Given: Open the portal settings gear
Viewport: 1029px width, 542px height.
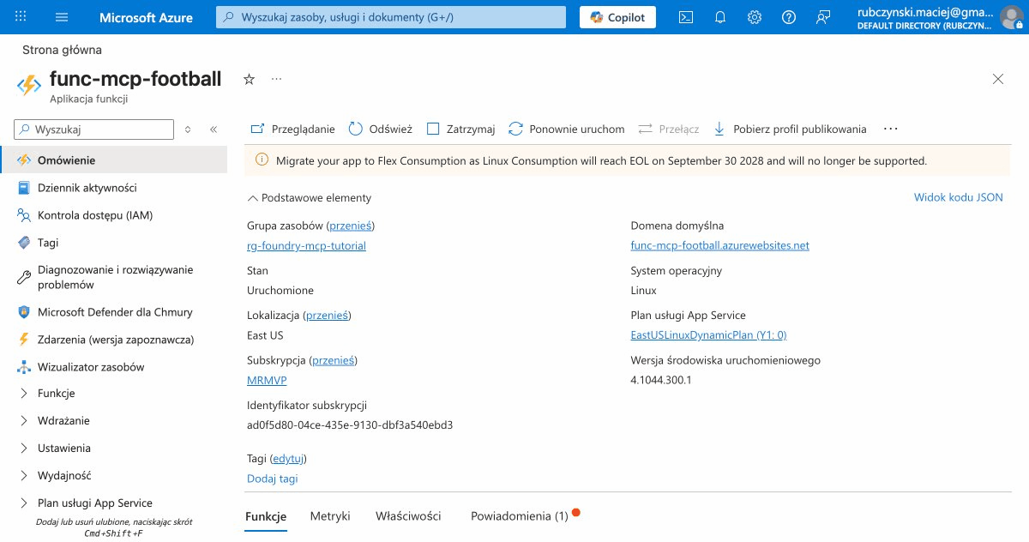Looking at the screenshot, I should point(755,16).
